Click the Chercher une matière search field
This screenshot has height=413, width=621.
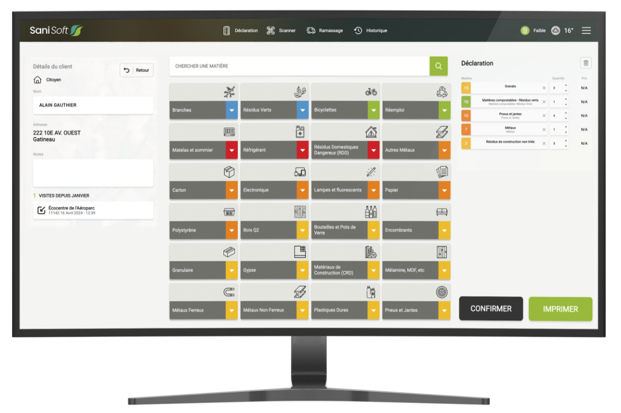click(299, 66)
